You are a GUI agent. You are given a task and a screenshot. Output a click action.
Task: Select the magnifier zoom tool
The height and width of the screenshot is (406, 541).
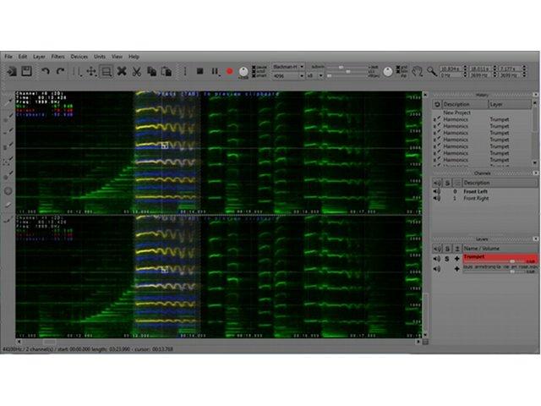pos(431,72)
